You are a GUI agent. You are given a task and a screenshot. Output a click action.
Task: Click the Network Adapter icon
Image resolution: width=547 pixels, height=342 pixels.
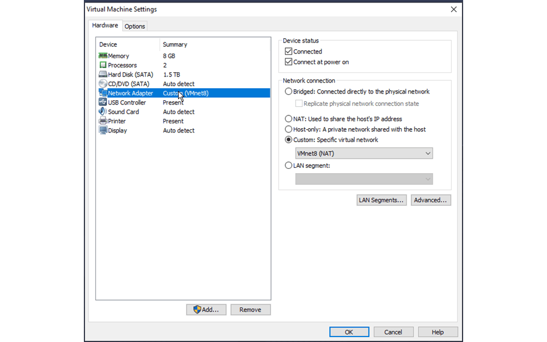point(103,93)
